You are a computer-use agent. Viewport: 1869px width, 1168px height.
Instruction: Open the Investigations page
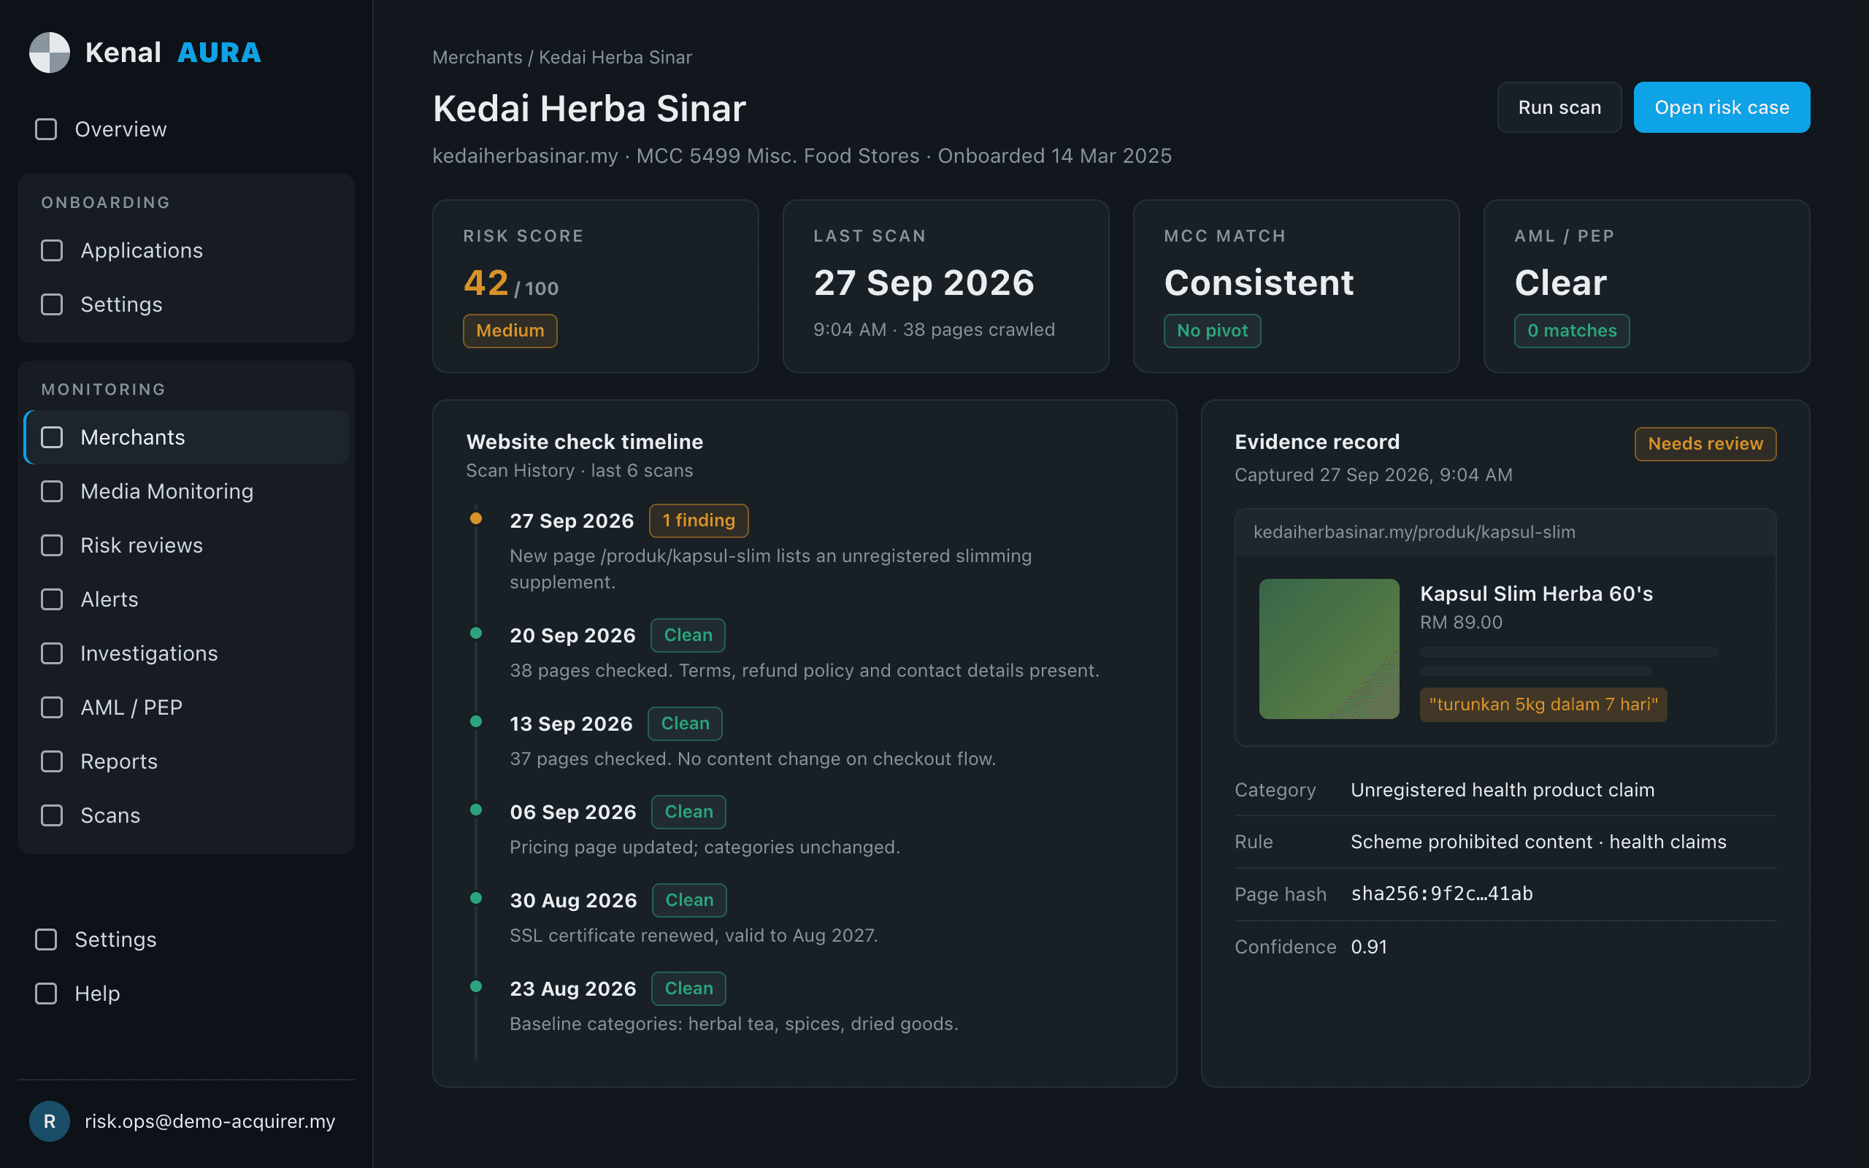[x=186, y=653]
